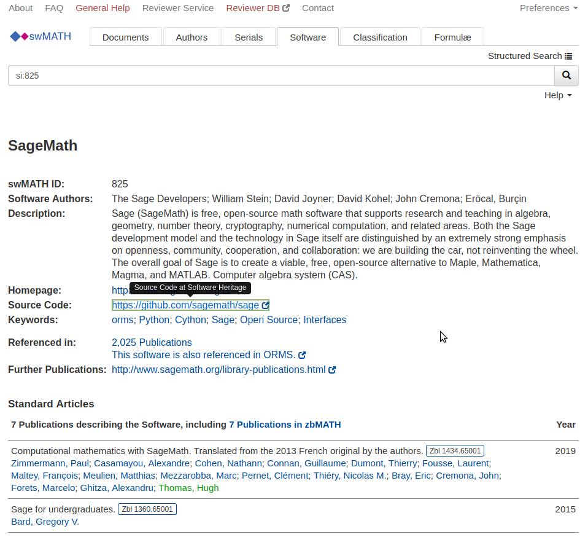Click the Cython keyword link
This screenshot has width=588, height=537.
[x=190, y=320]
